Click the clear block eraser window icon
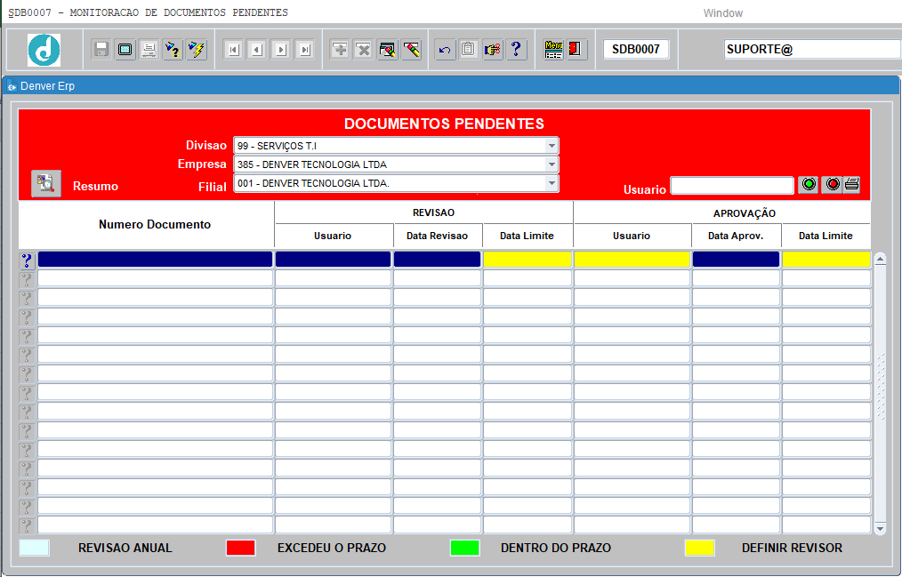This screenshot has width=902, height=577. (x=388, y=50)
